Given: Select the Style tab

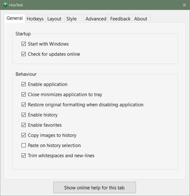Looking at the screenshot, I should coord(74,19).
